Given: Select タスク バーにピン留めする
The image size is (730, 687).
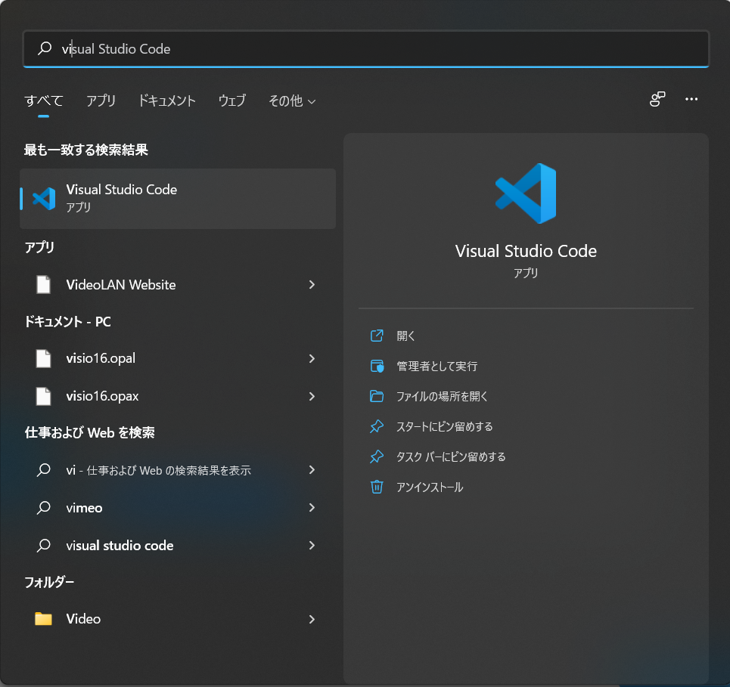Looking at the screenshot, I should (x=451, y=456).
